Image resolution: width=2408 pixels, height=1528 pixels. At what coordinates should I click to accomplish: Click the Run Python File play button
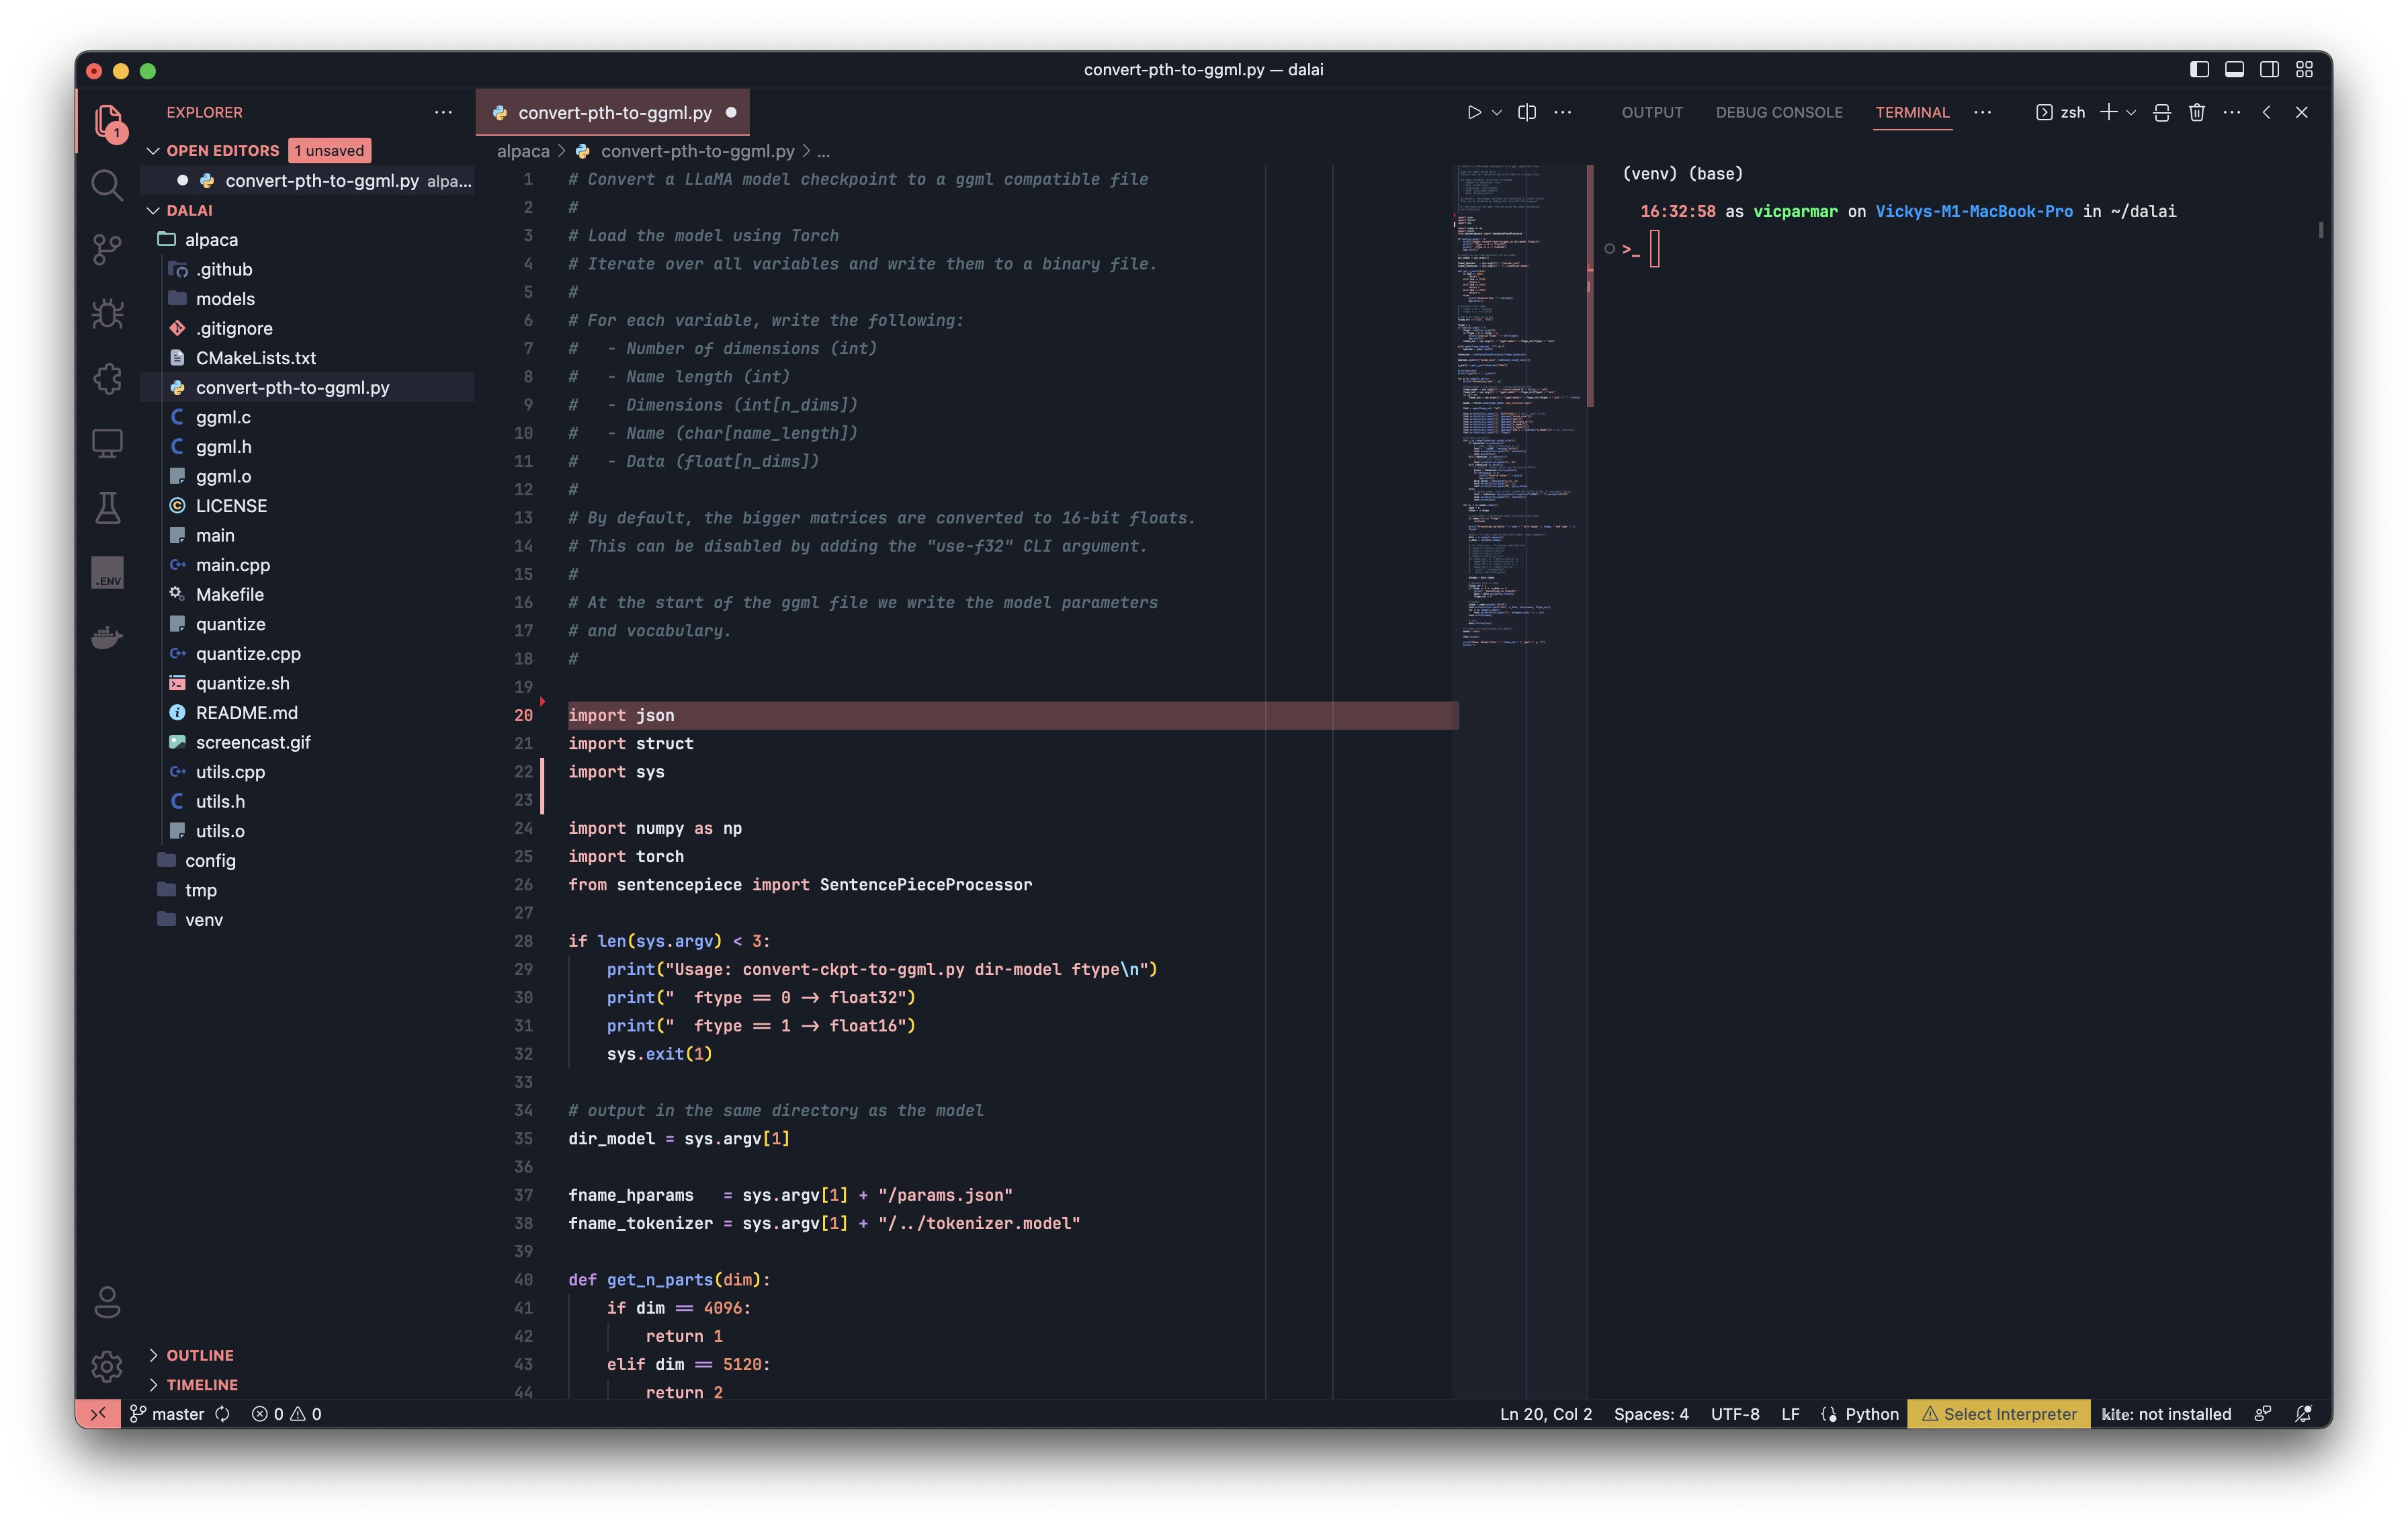point(1473,113)
